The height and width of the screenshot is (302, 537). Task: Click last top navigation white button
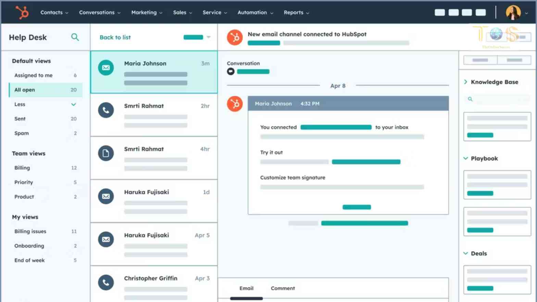(480, 13)
